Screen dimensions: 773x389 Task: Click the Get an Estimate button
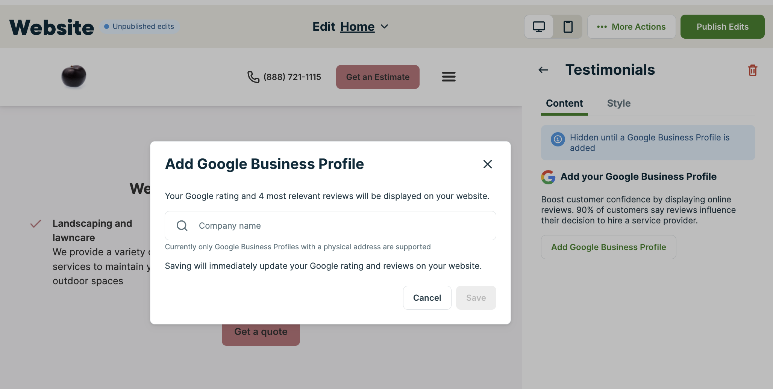pyautogui.click(x=377, y=77)
